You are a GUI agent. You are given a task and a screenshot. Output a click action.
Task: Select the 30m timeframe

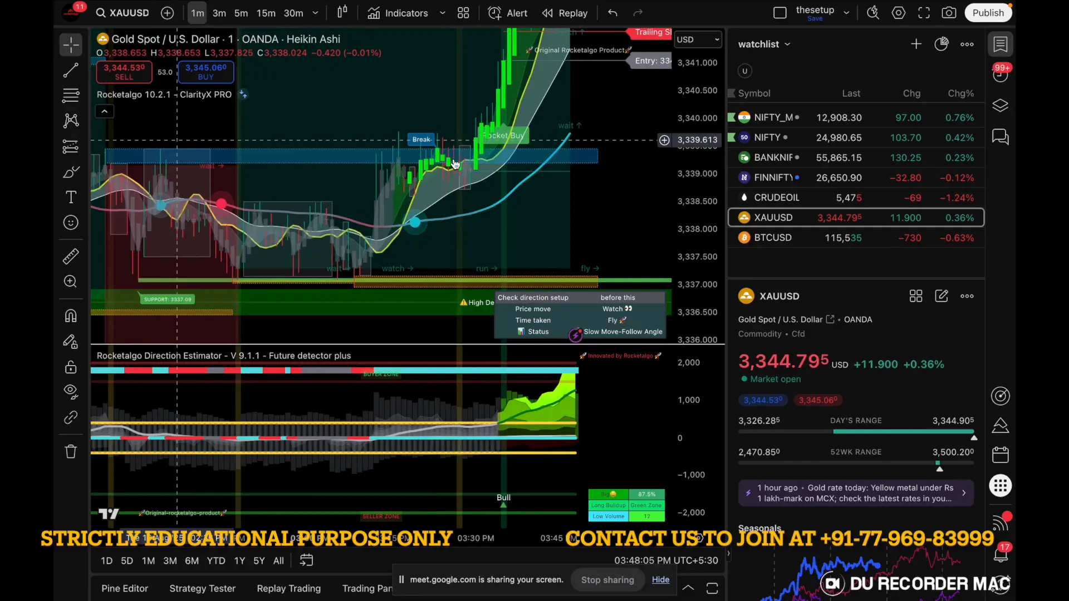tap(293, 13)
